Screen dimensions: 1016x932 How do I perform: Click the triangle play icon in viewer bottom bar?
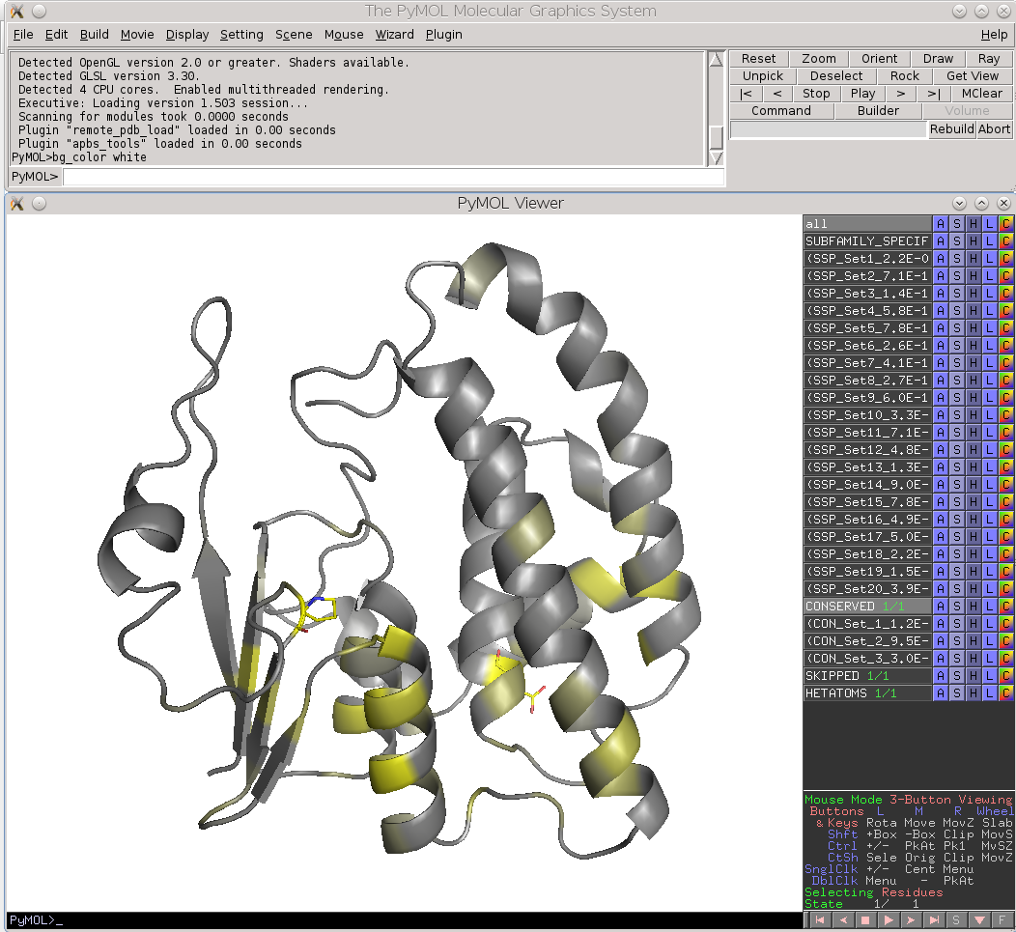click(x=888, y=919)
